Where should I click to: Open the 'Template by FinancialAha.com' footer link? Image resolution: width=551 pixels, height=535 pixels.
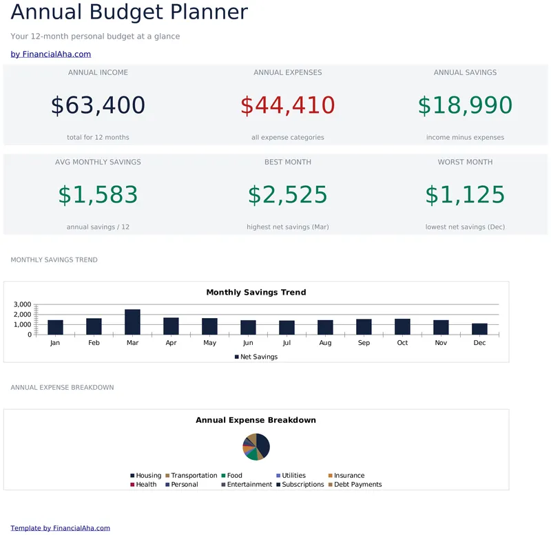point(60,528)
